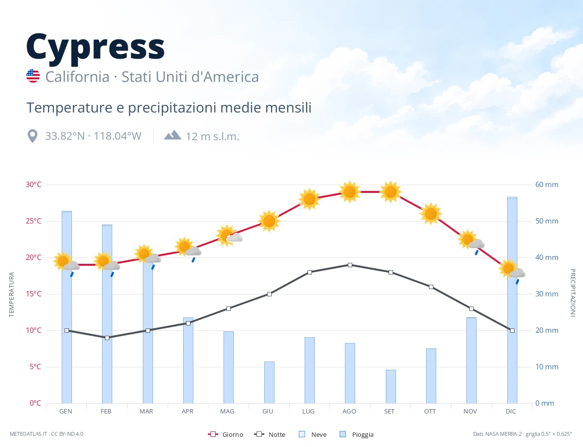Click the GEN precipitation bar
583x447 pixels.
67,307
